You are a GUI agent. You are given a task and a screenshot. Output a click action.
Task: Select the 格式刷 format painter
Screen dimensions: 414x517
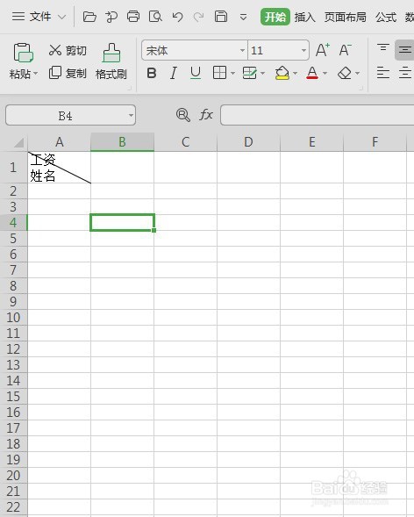[111, 61]
